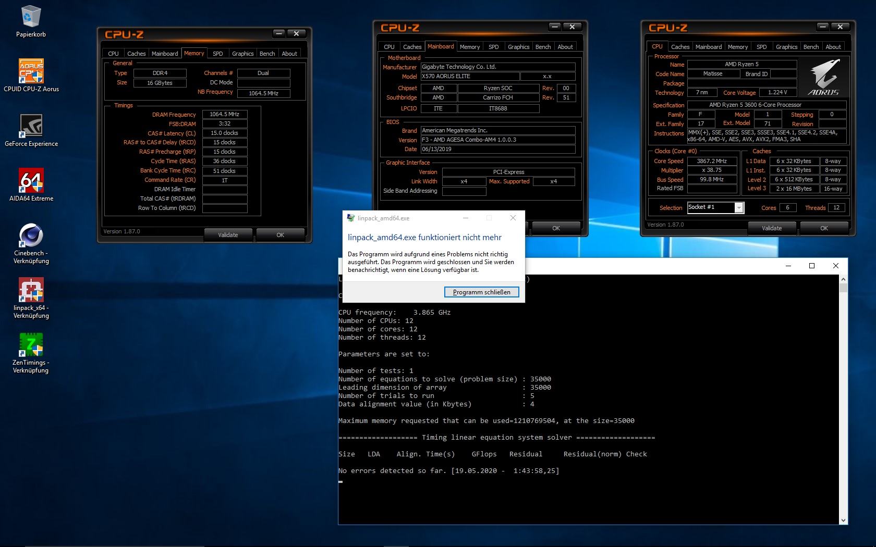Click the 'CPU frequency: 3.865 GHz' console line
This screenshot has height=547, width=876.
tap(394, 313)
